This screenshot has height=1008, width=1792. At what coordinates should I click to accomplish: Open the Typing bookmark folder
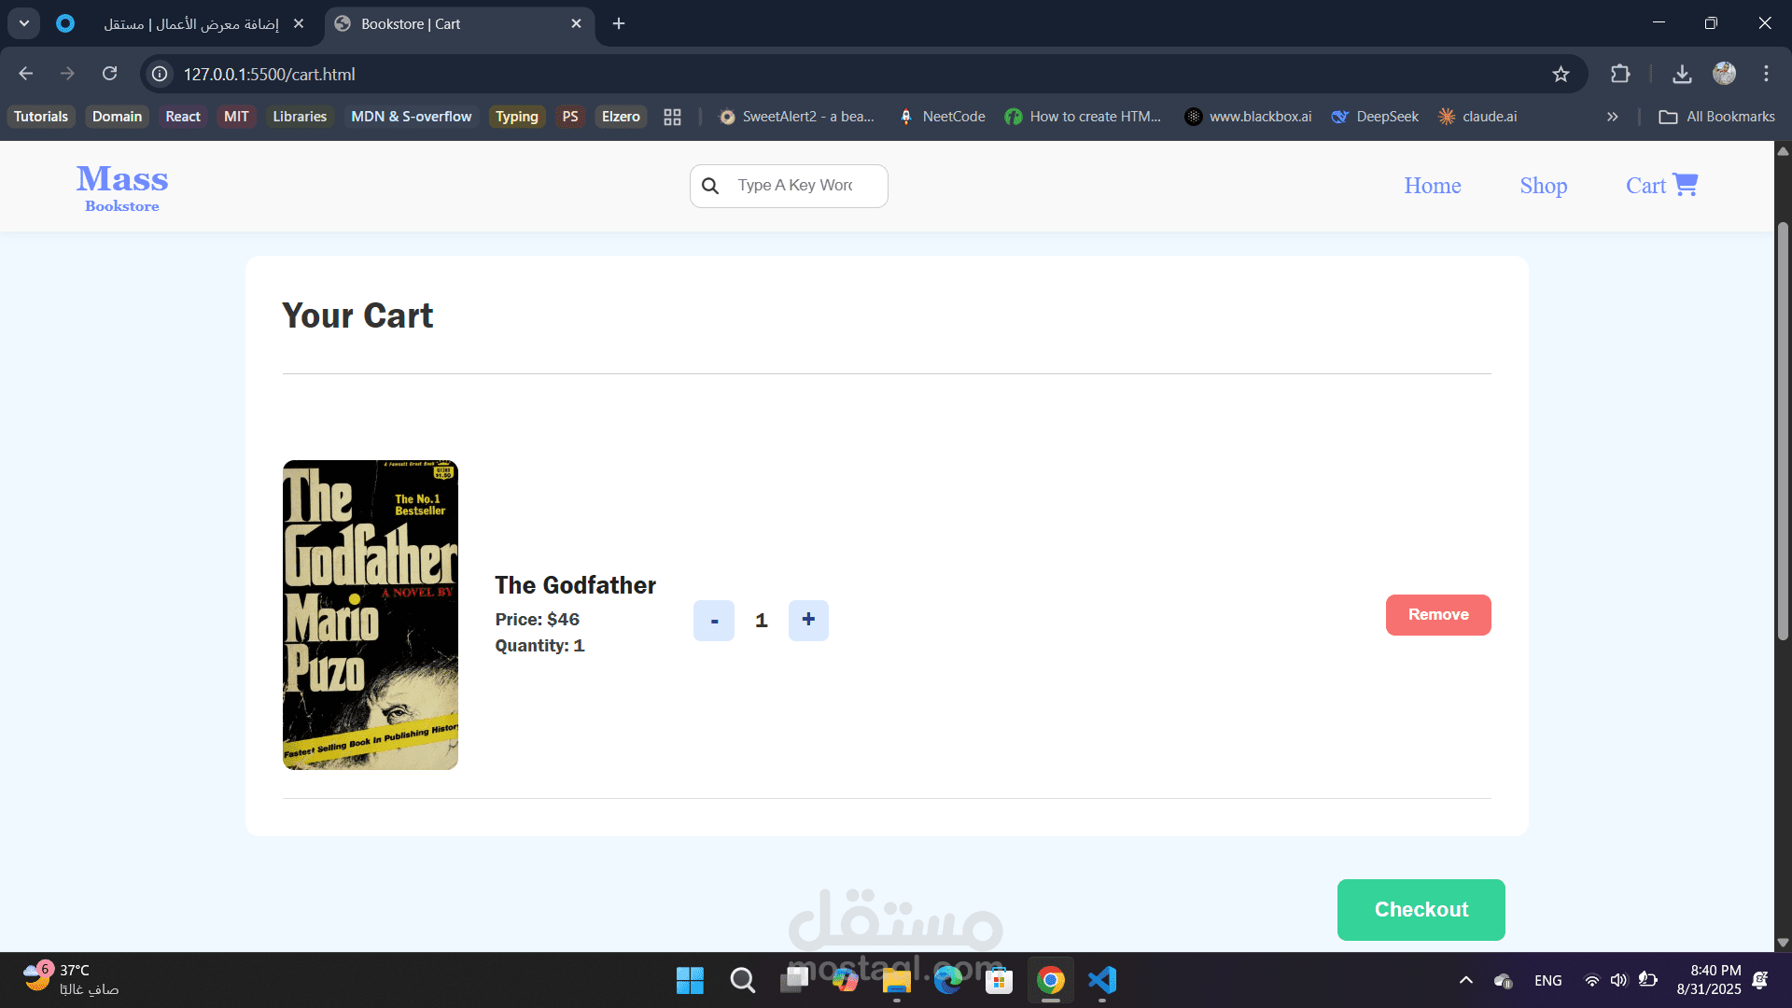(517, 117)
